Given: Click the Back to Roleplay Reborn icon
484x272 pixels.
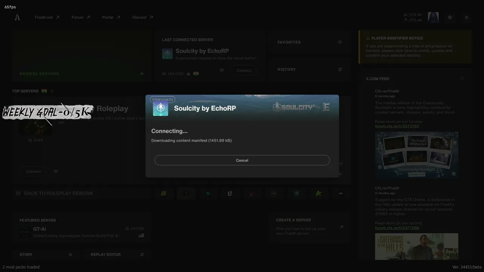Looking at the screenshot, I should click(x=18, y=193).
